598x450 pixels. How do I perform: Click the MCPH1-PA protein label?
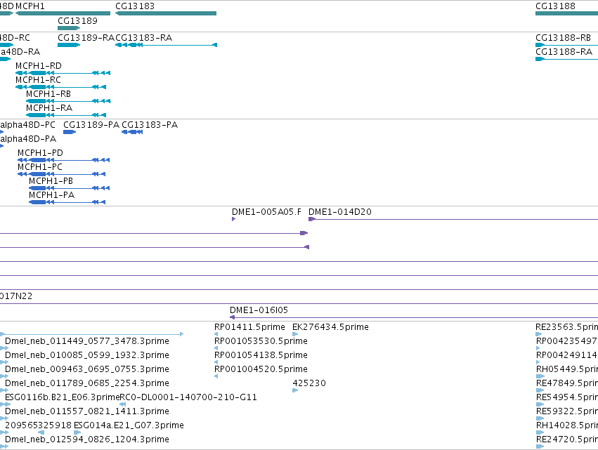tap(51, 195)
